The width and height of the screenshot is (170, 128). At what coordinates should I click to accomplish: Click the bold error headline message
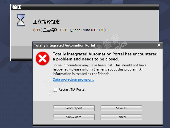105,57
